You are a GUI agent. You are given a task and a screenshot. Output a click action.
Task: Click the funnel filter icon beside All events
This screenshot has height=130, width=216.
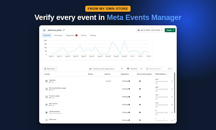(128, 69)
